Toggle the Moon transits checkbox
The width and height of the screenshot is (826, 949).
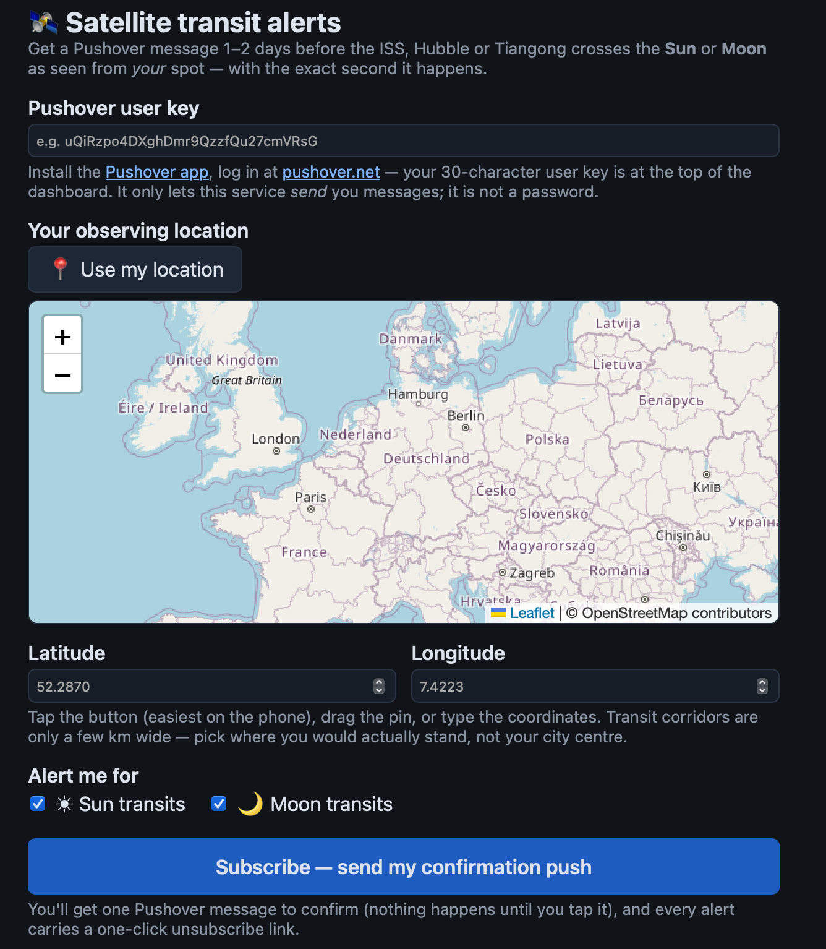click(x=219, y=804)
